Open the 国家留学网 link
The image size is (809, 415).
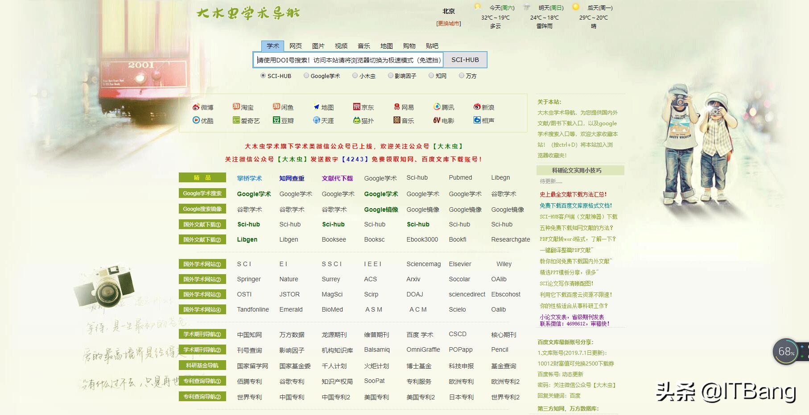[253, 366]
